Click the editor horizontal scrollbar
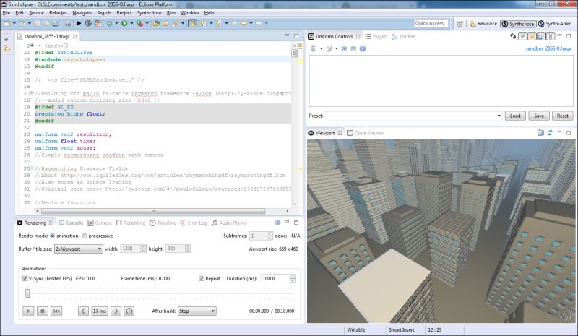578x336 pixels. [x=153, y=211]
